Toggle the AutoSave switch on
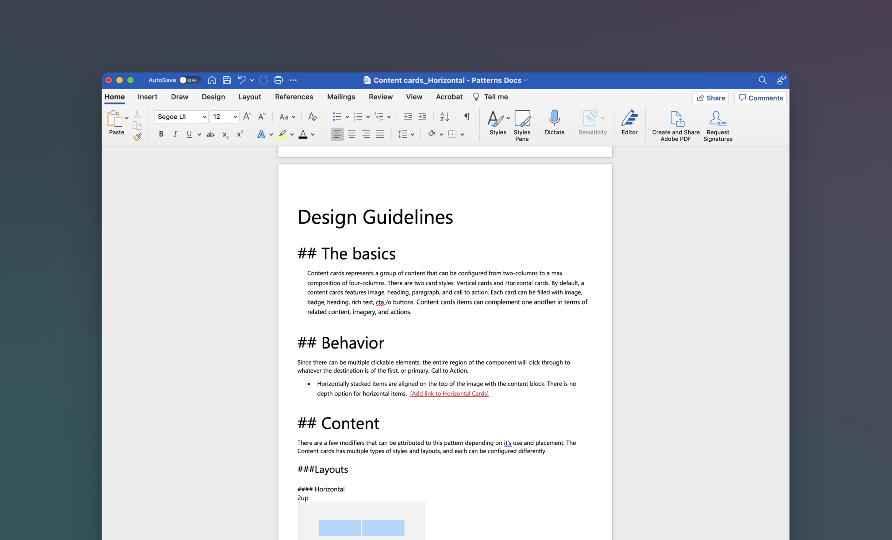Screen dimensions: 892x540 point(189,80)
